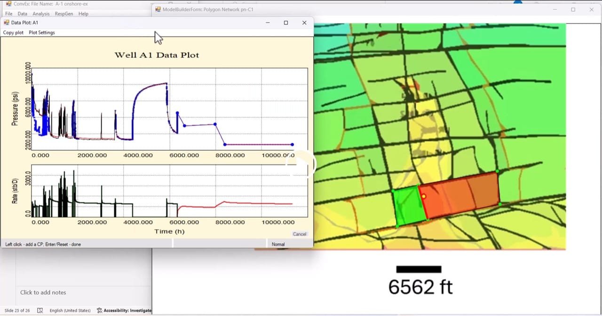602x316 pixels.
Task: Select Copy plot in the Data Plot window
Action: (13, 32)
